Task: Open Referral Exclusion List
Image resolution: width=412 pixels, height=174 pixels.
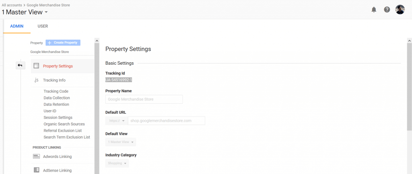Action: (62, 131)
